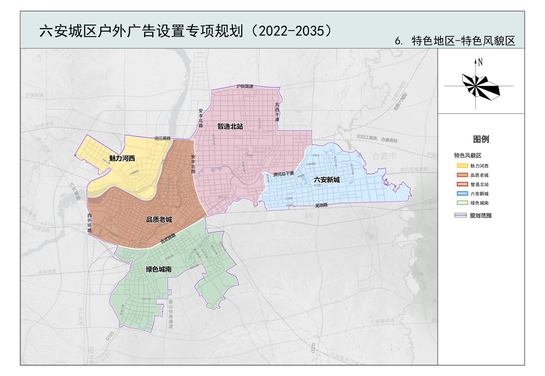Click the gray 合肥市 label on the map
Viewport: 545px width, 376px height.
[384, 156]
